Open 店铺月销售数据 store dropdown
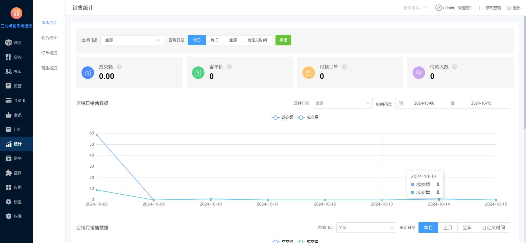 point(366,228)
